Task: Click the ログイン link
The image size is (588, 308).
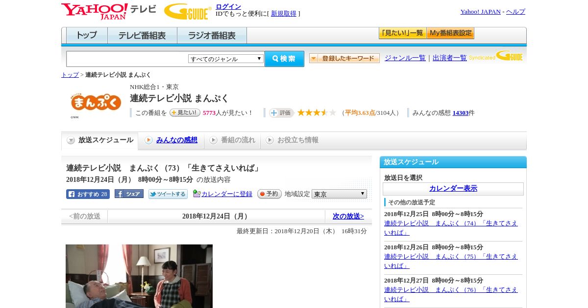Action: pos(228,6)
